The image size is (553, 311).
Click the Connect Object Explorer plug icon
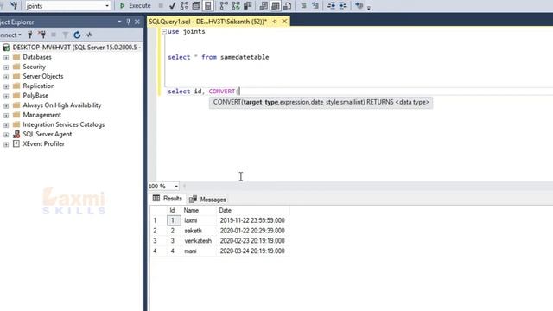click(x=30, y=35)
